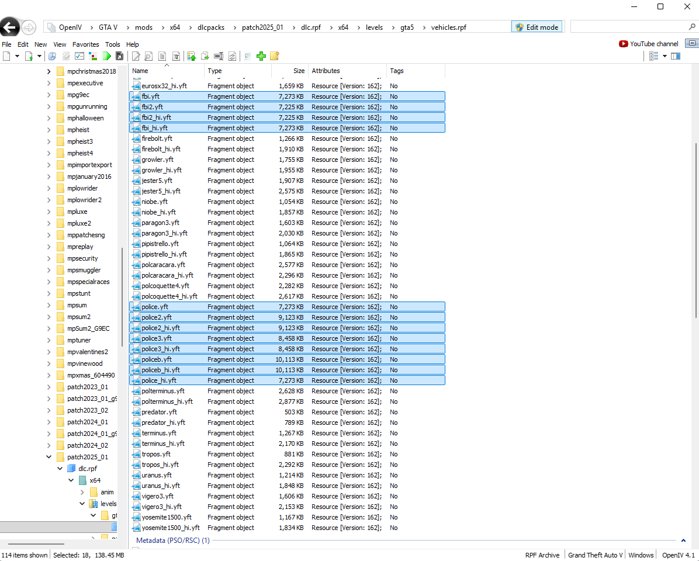Click the green play arrow toolbar icon
This screenshot has height=561, width=699.
106,56
